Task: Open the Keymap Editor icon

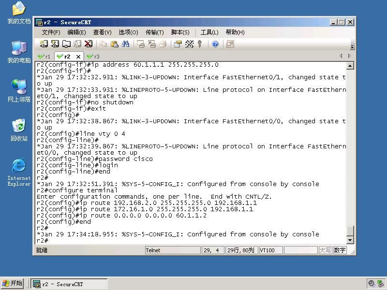Action: coord(189,44)
